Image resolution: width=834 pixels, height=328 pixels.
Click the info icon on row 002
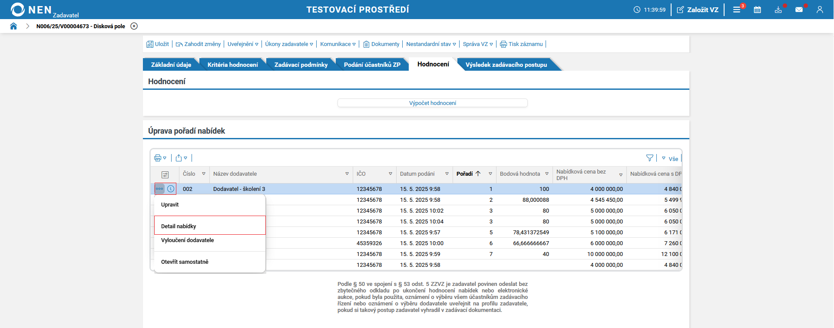click(171, 189)
